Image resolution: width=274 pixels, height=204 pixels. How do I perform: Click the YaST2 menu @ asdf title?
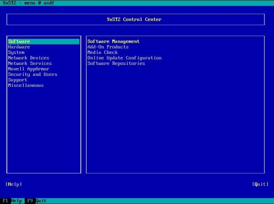click(28, 3)
